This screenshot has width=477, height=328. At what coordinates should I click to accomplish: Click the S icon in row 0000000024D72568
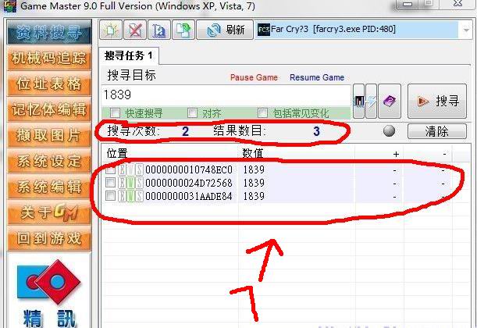pyautogui.click(x=139, y=183)
